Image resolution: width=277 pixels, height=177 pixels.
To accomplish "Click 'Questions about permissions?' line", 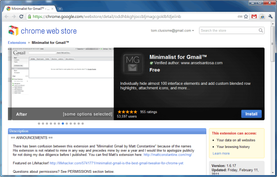I will coord(64,171).
